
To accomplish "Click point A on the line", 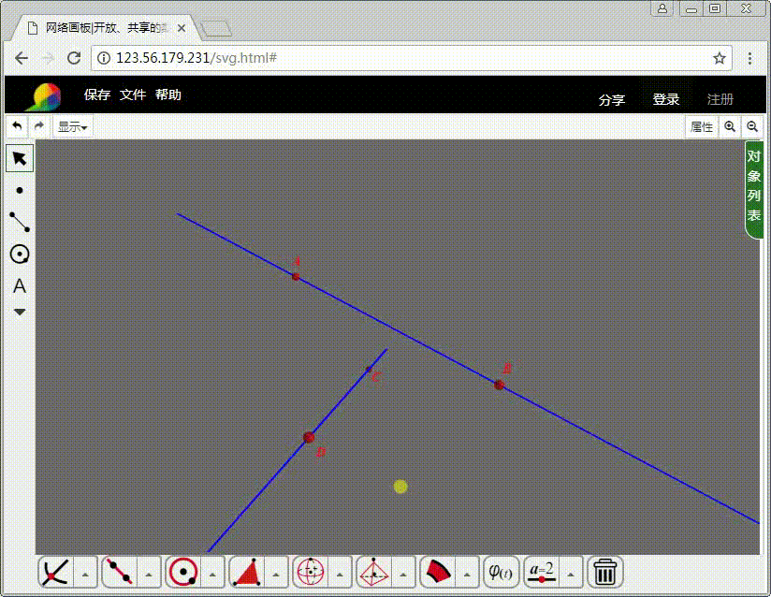I will (x=296, y=277).
